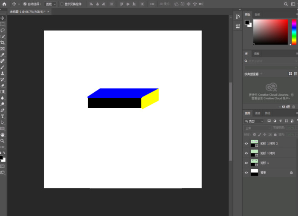Image resolution: width=298 pixels, height=216 pixels.
Task: Pick the Eyedropper tool
Action: [x=3, y=55]
